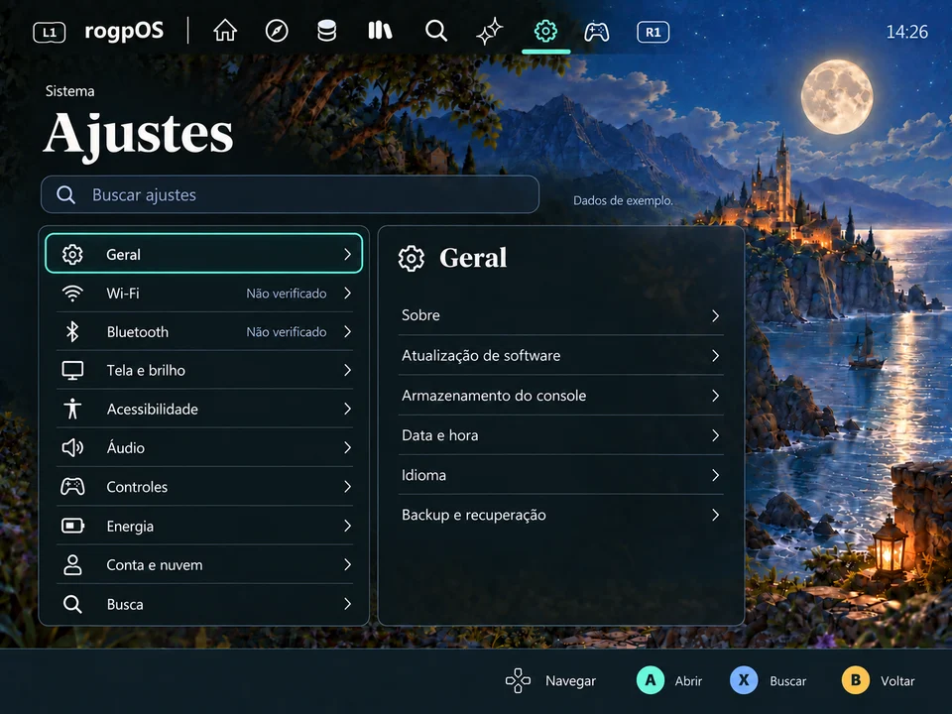Click the L1 shoulder button indicator

[50, 32]
